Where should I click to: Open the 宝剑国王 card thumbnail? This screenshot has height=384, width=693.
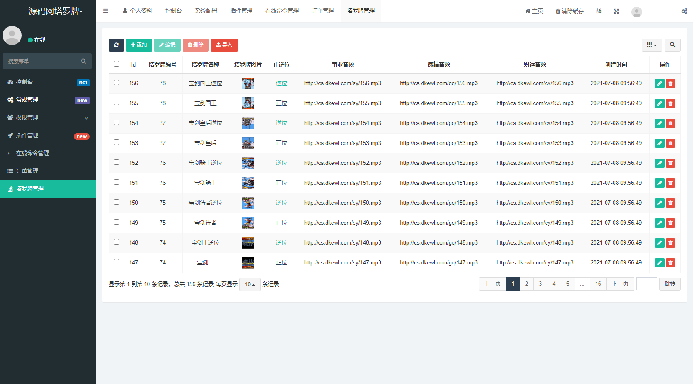(x=248, y=103)
